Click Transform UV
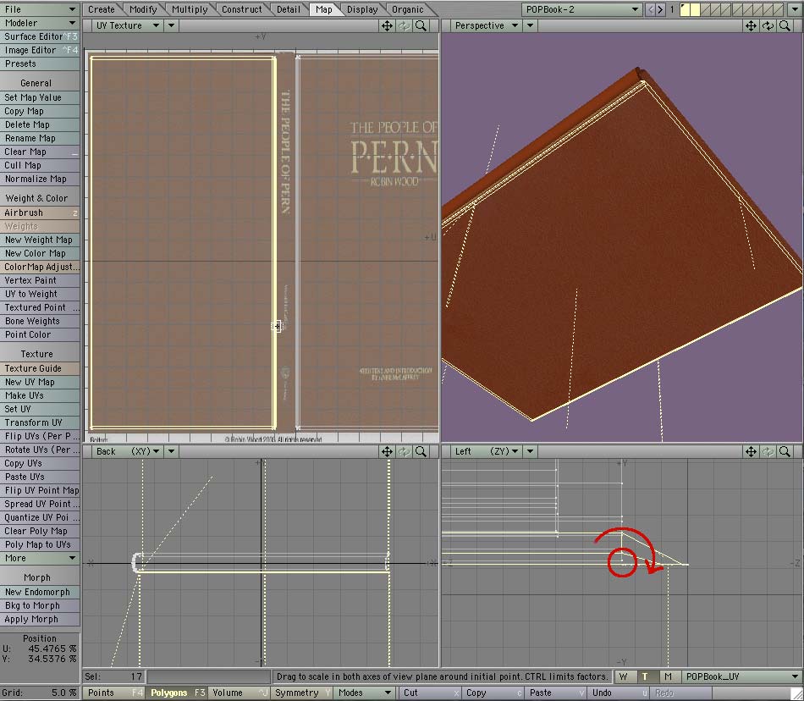The height and width of the screenshot is (701, 804). pyautogui.click(x=40, y=422)
